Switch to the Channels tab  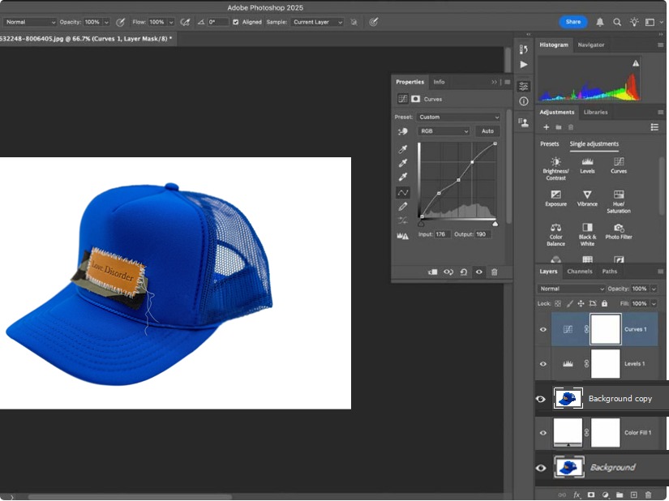(580, 272)
